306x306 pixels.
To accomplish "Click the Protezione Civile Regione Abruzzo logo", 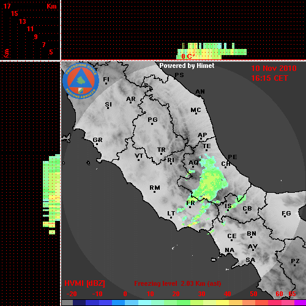I will (x=81, y=81).
